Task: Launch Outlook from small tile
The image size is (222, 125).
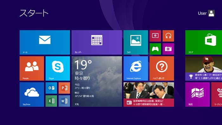Action: (x=51, y=88)
